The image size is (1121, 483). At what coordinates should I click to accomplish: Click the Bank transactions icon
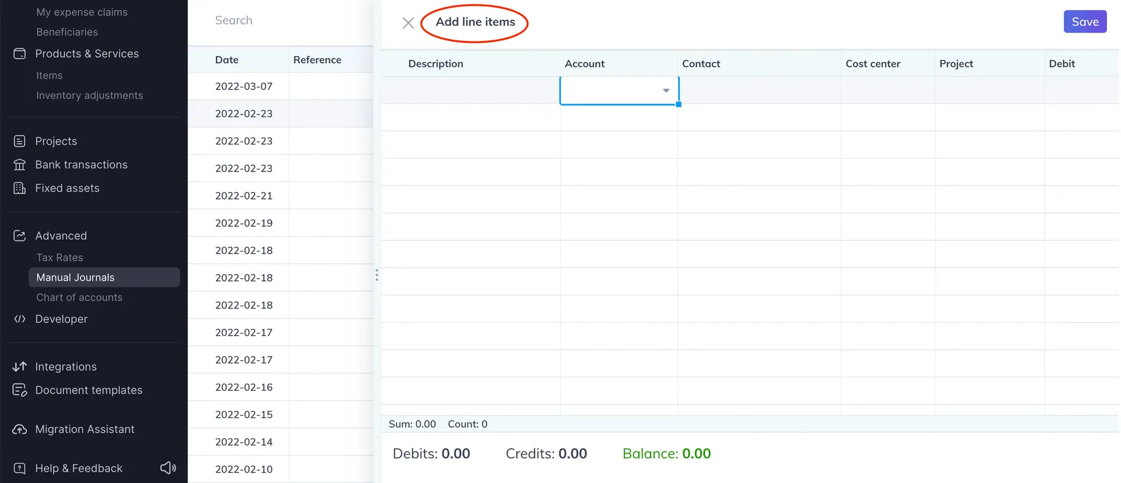pyautogui.click(x=20, y=165)
